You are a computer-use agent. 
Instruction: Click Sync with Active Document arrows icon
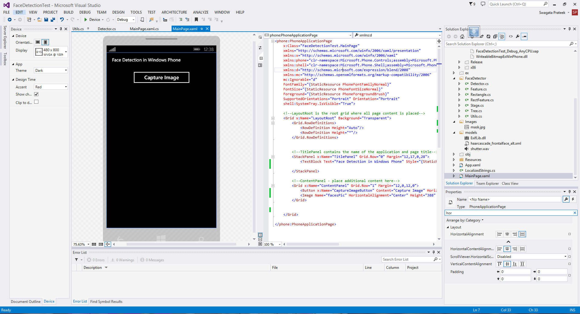pyautogui.click(x=482, y=36)
